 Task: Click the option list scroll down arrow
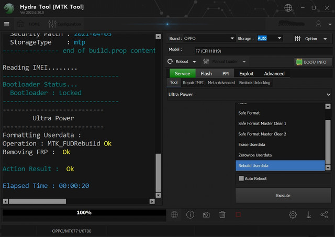(328, 168)
